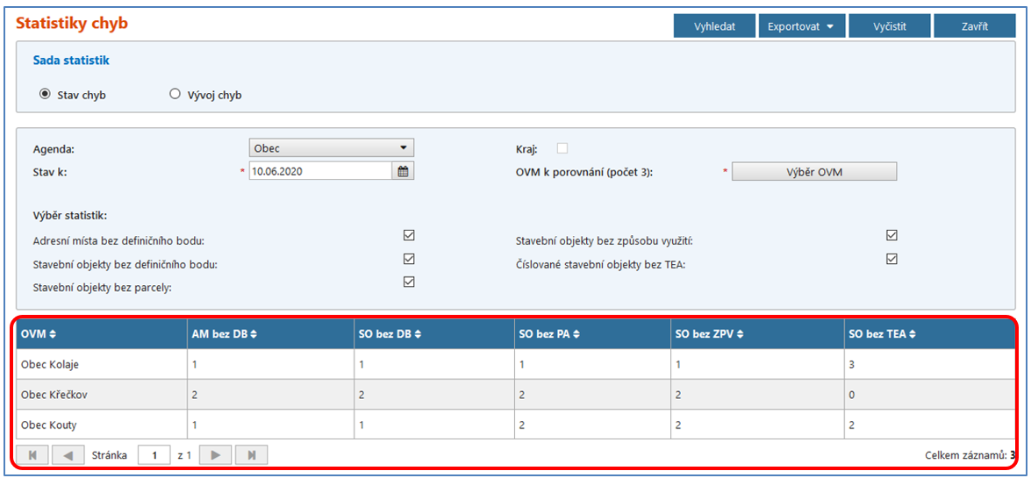Click the Vyhledat button
This screenshot has height=478, width=1031.
[714, 26]
